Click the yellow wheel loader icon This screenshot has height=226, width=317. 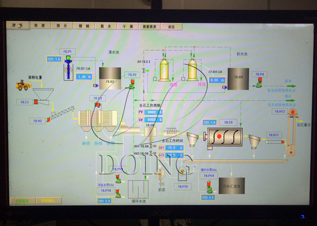click(23, 85)
